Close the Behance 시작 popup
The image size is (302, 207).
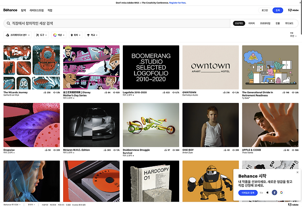(x=298, y=172)
